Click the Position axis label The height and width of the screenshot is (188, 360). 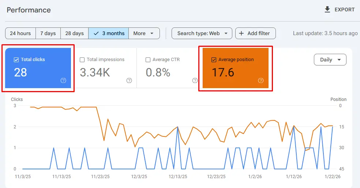(338, 99)
